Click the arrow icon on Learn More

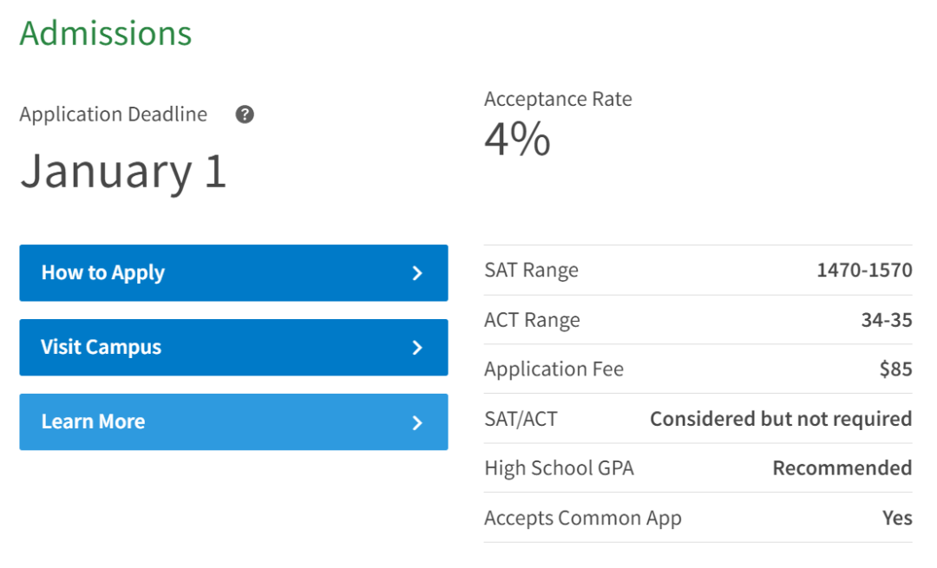click(417, 422)
